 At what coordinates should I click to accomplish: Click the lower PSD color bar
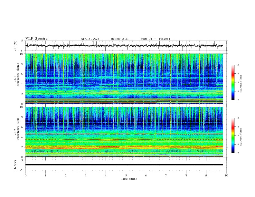coord(233,136)
